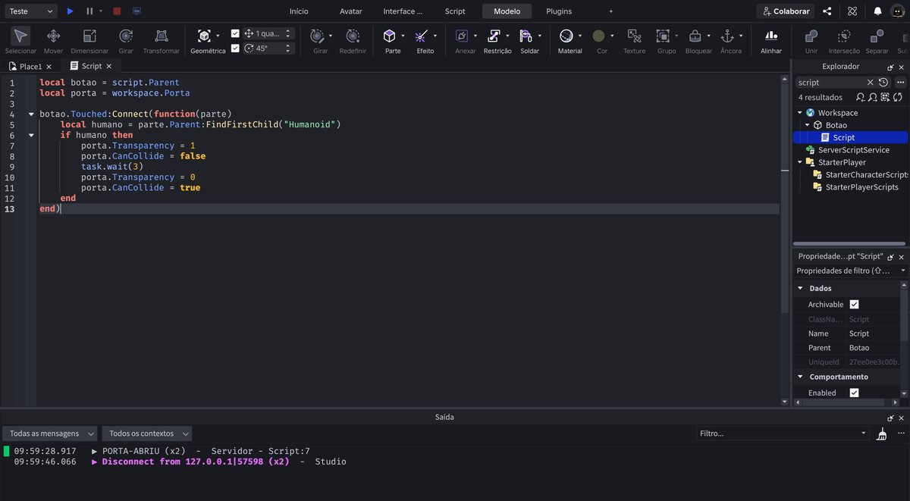Clear the Saída output with the broom icon
Image resolution: width=910 pixels, height=501 pixels.
pyautogui.click(x=881, y=434)
